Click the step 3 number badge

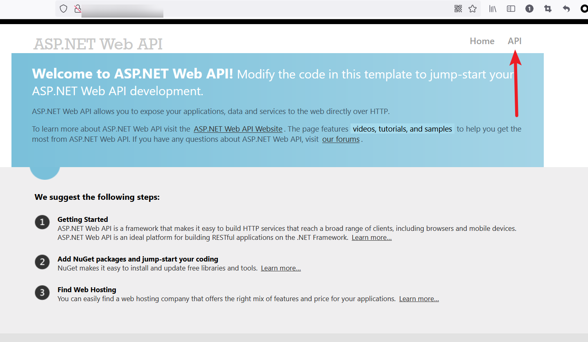pyautogui.click(x=42, y=293)
